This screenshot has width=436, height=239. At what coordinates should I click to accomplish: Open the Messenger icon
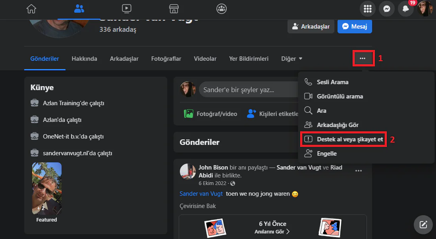386,8
